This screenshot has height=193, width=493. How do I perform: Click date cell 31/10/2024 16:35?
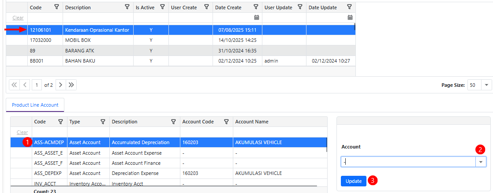[237, 51]
